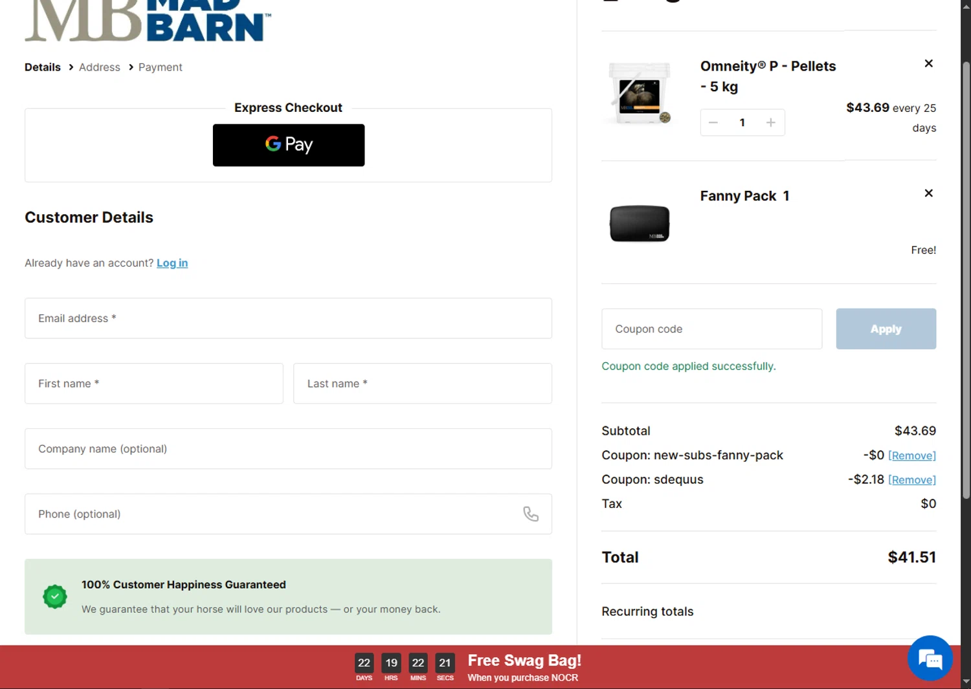This screenshot has width=971, height=689.
Task: Focus the Email address field
Action: (288, 318)
